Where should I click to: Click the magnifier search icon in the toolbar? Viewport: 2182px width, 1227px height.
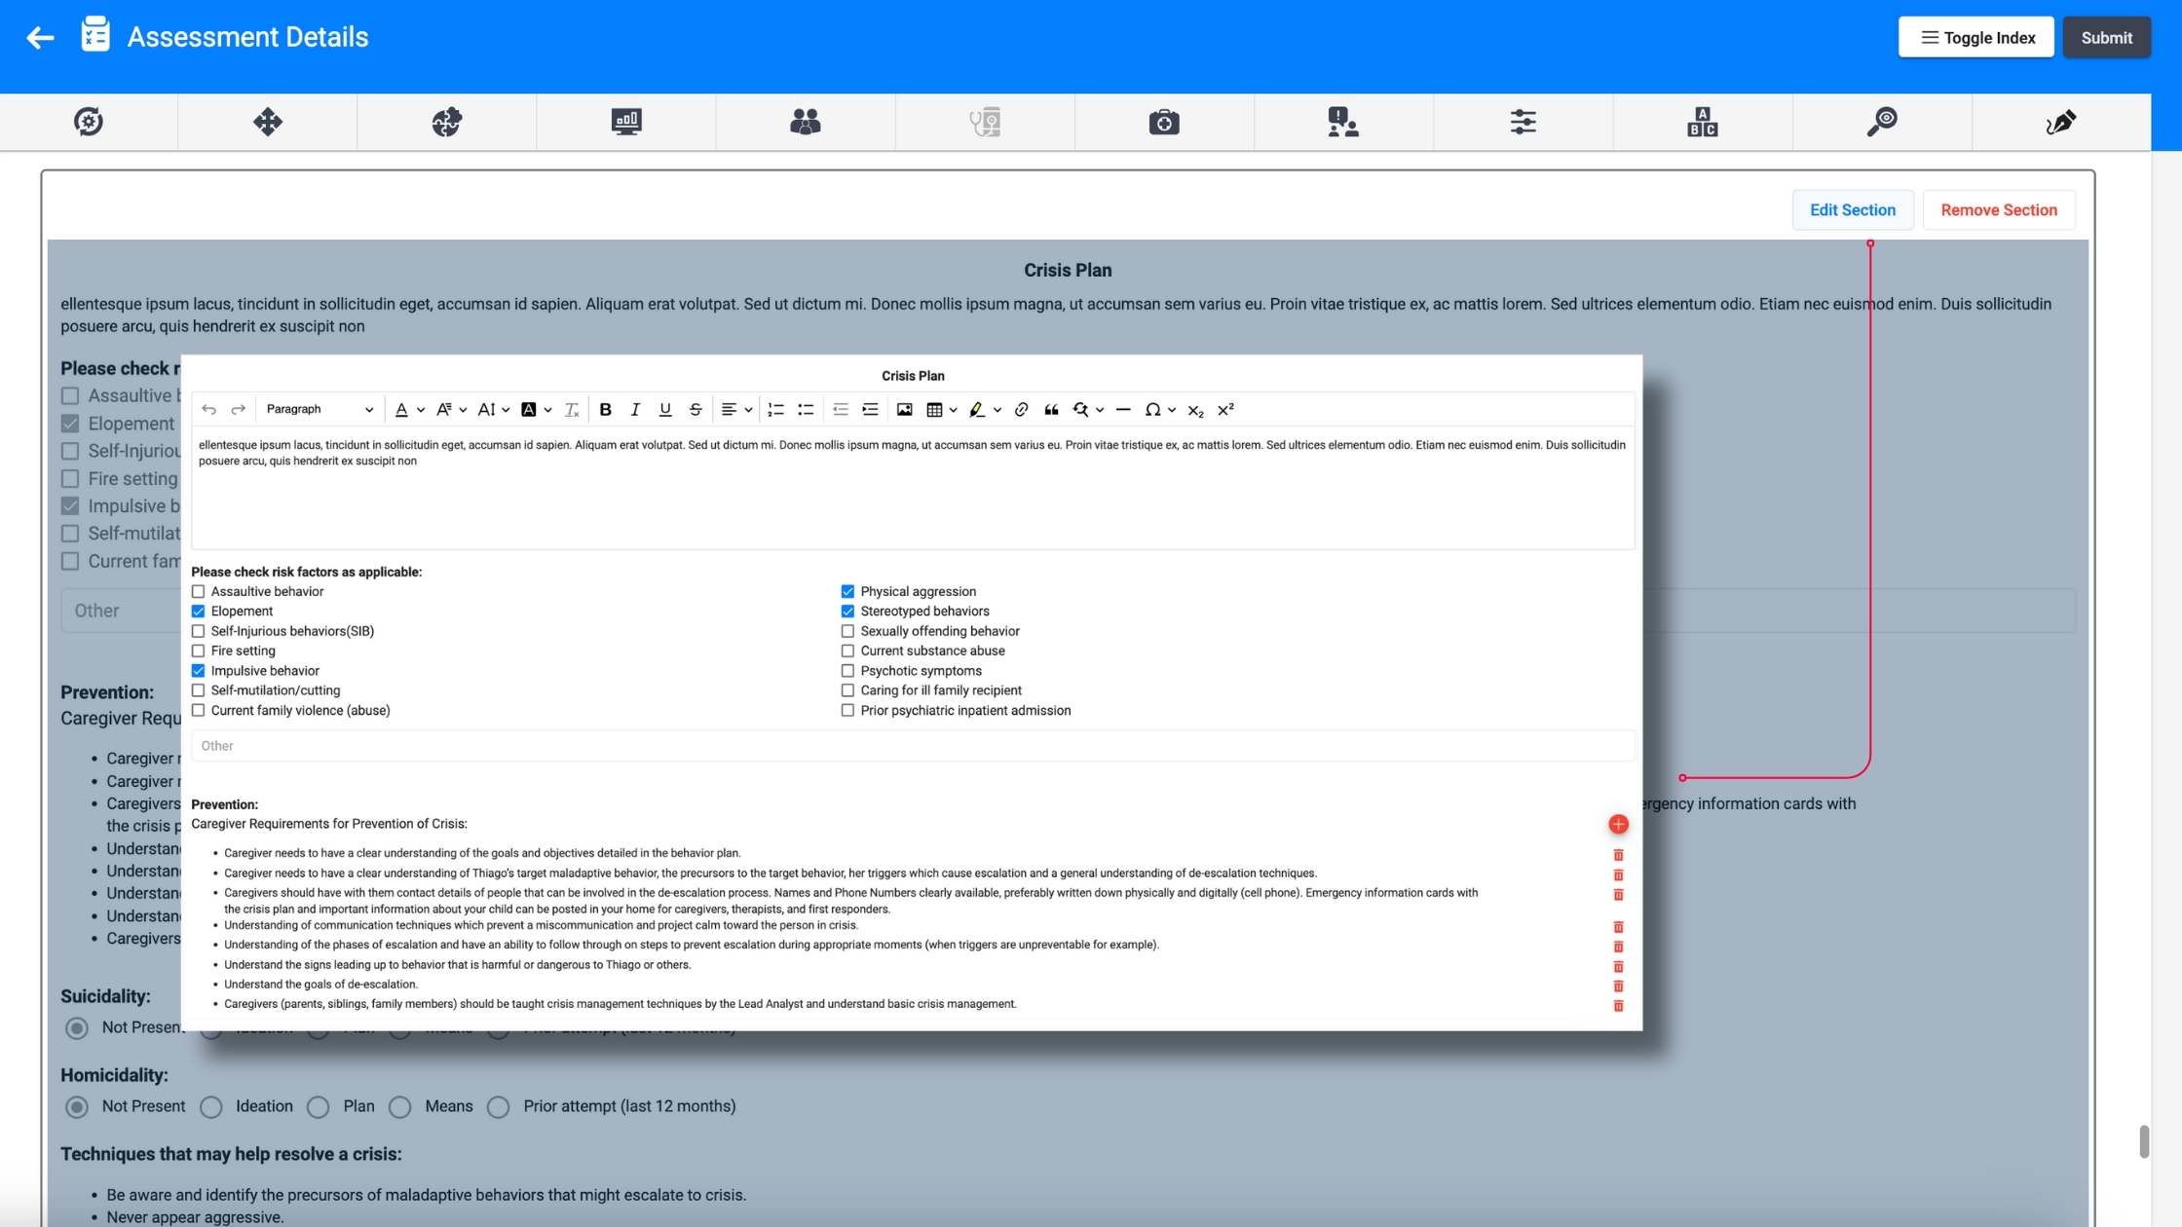[1882, 122]
